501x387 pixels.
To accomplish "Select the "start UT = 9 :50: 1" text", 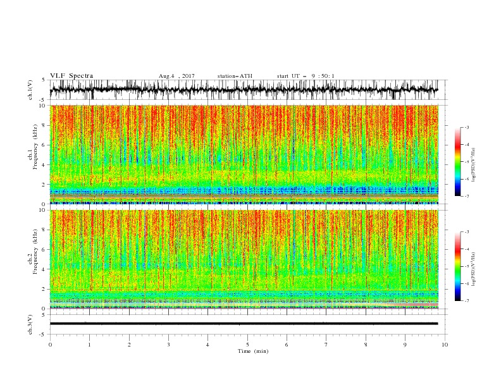I will tap(306, 76).
